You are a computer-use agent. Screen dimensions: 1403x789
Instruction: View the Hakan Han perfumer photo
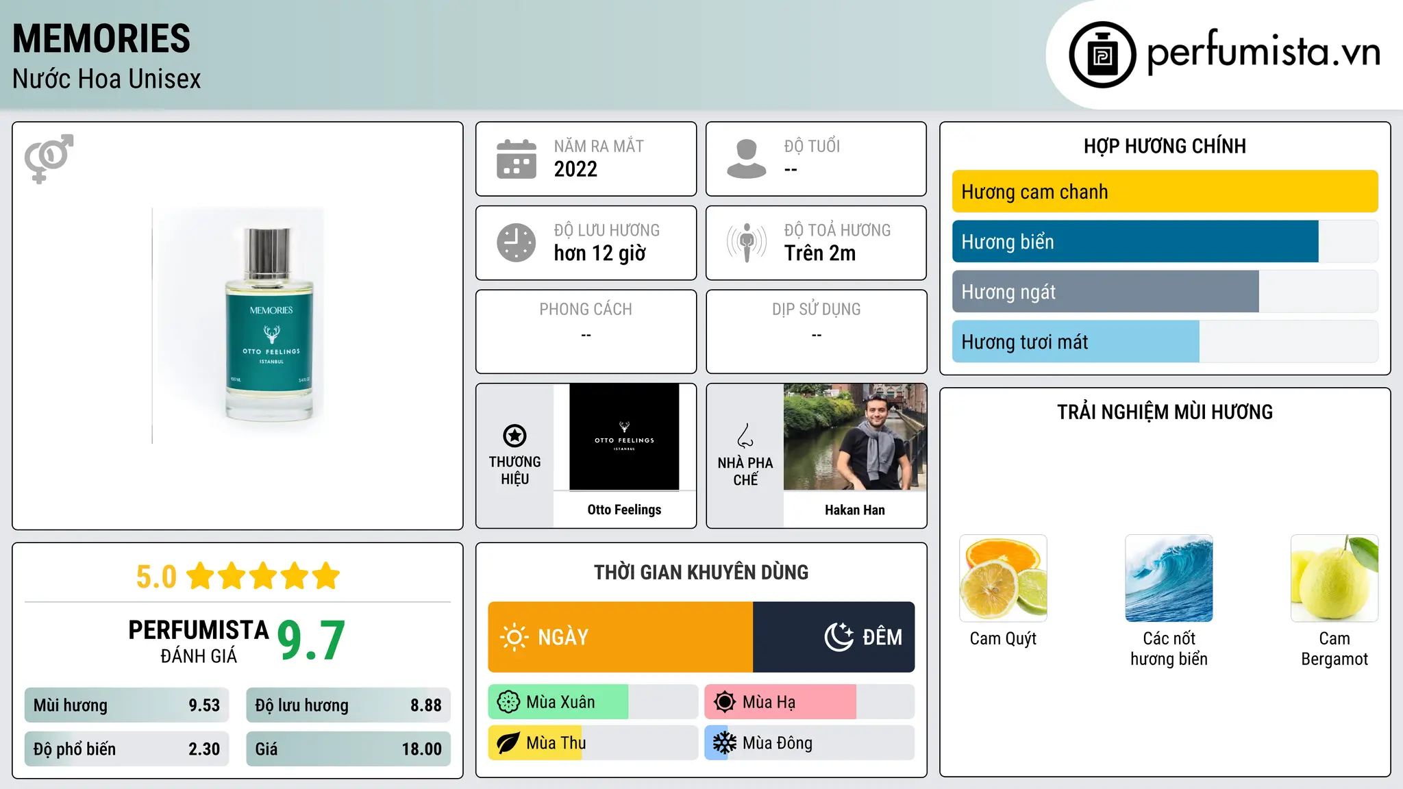855,437
